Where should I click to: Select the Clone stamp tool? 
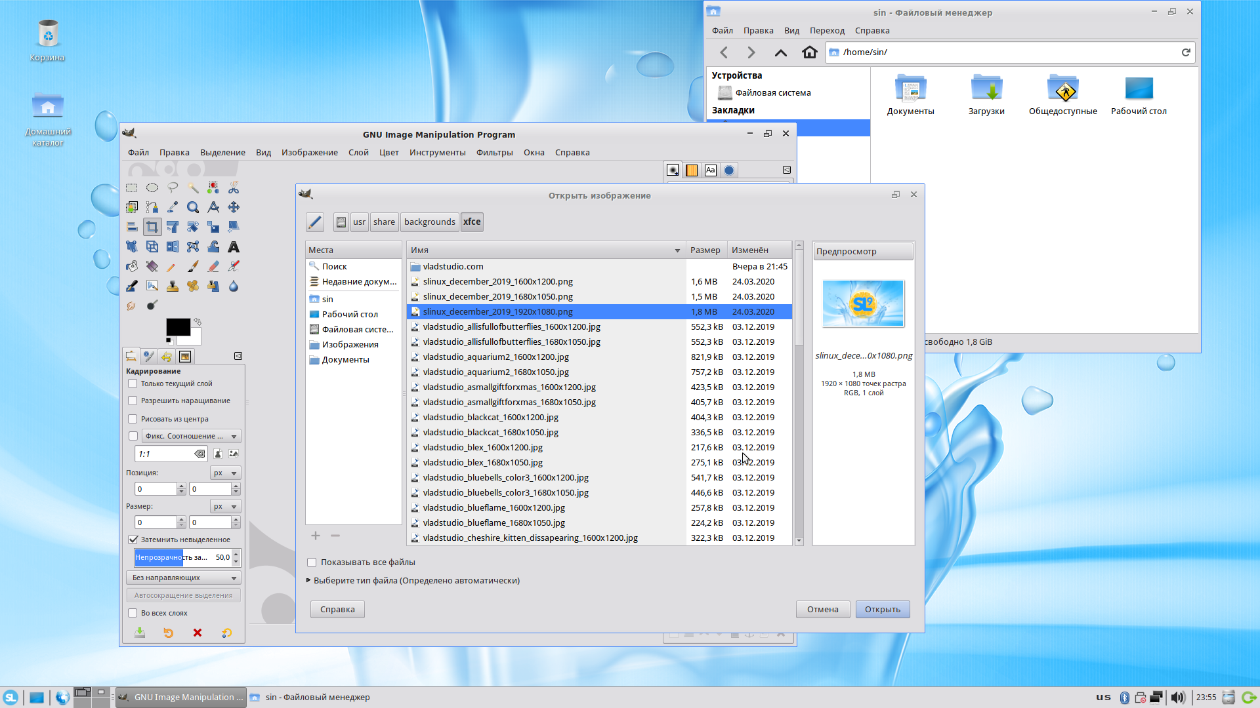coord(173,286)
